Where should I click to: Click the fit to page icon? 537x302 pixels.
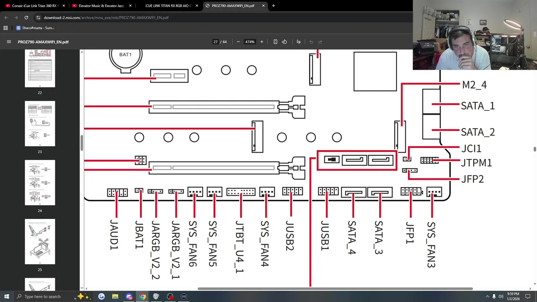[275, 42]
